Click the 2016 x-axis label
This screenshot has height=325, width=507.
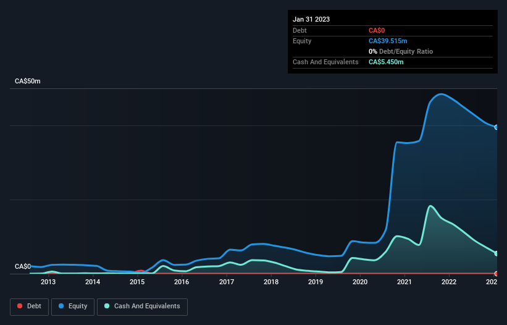[x=182, y=282]
